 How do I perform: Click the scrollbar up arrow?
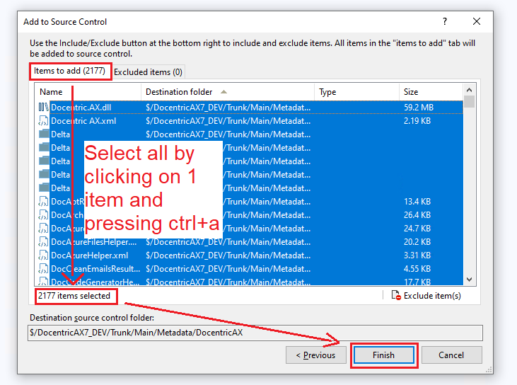pos(469,90)
